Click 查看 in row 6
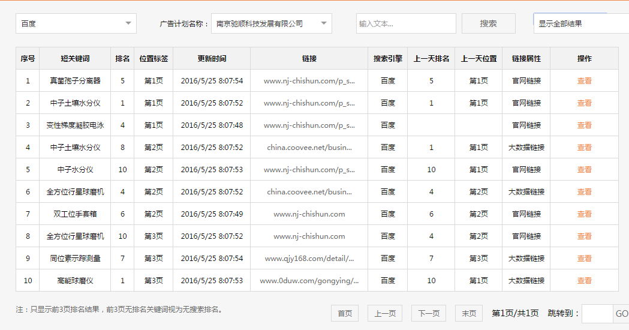 (x=585, y=192)
